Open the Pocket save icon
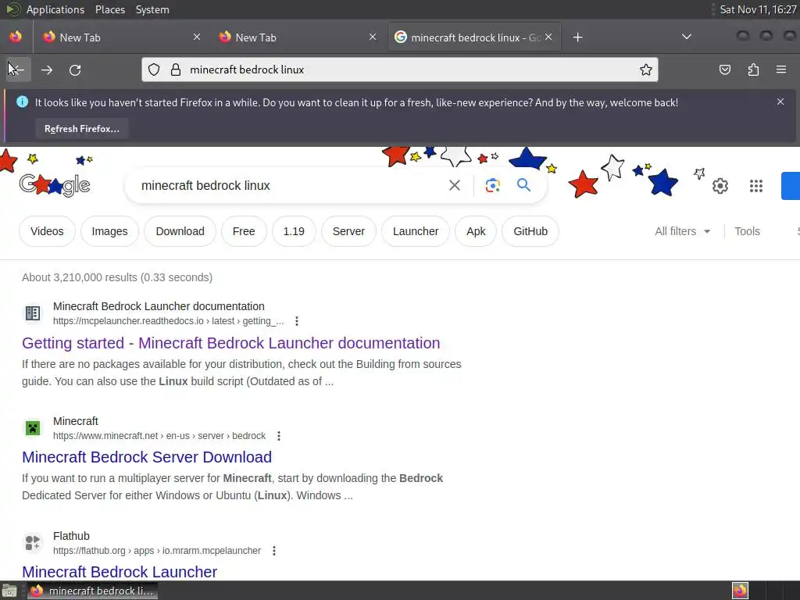Image resolution: width=800 pixels, height=600 pixels. (724, 70)
